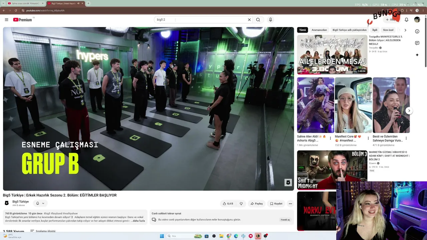
Task: Share the video via Paylaş
Action: coord(257,204)
